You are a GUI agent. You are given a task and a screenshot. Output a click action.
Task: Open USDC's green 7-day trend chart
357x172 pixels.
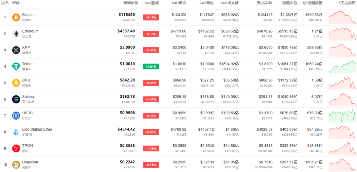point(342,116)
